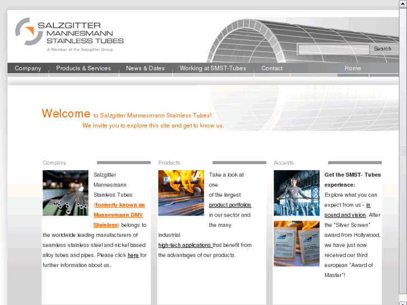Click the 'Accents' section heading
407x305 pixels.
pos(283,163)
